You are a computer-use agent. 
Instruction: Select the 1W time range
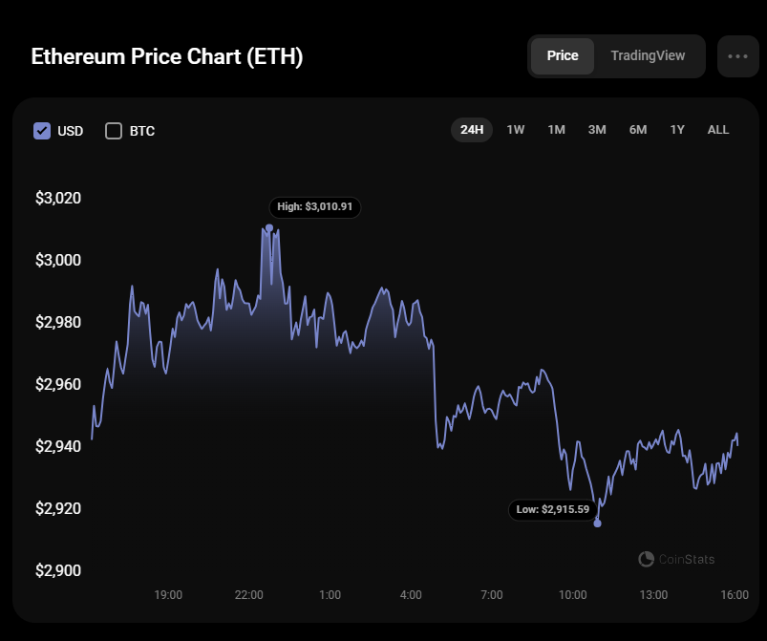[516, 130]
